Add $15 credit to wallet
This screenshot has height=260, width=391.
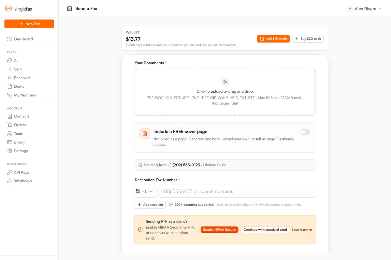coord(273,39)
